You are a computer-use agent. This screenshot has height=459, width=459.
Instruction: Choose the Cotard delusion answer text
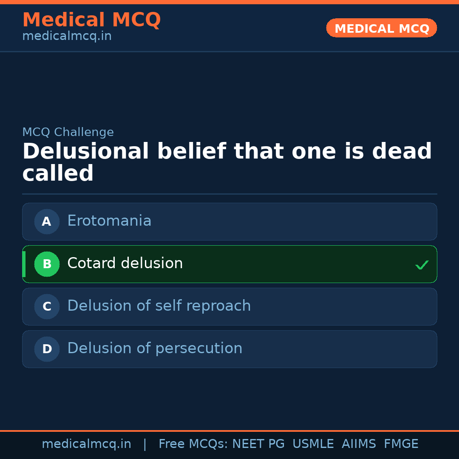(x=125, y=263)
